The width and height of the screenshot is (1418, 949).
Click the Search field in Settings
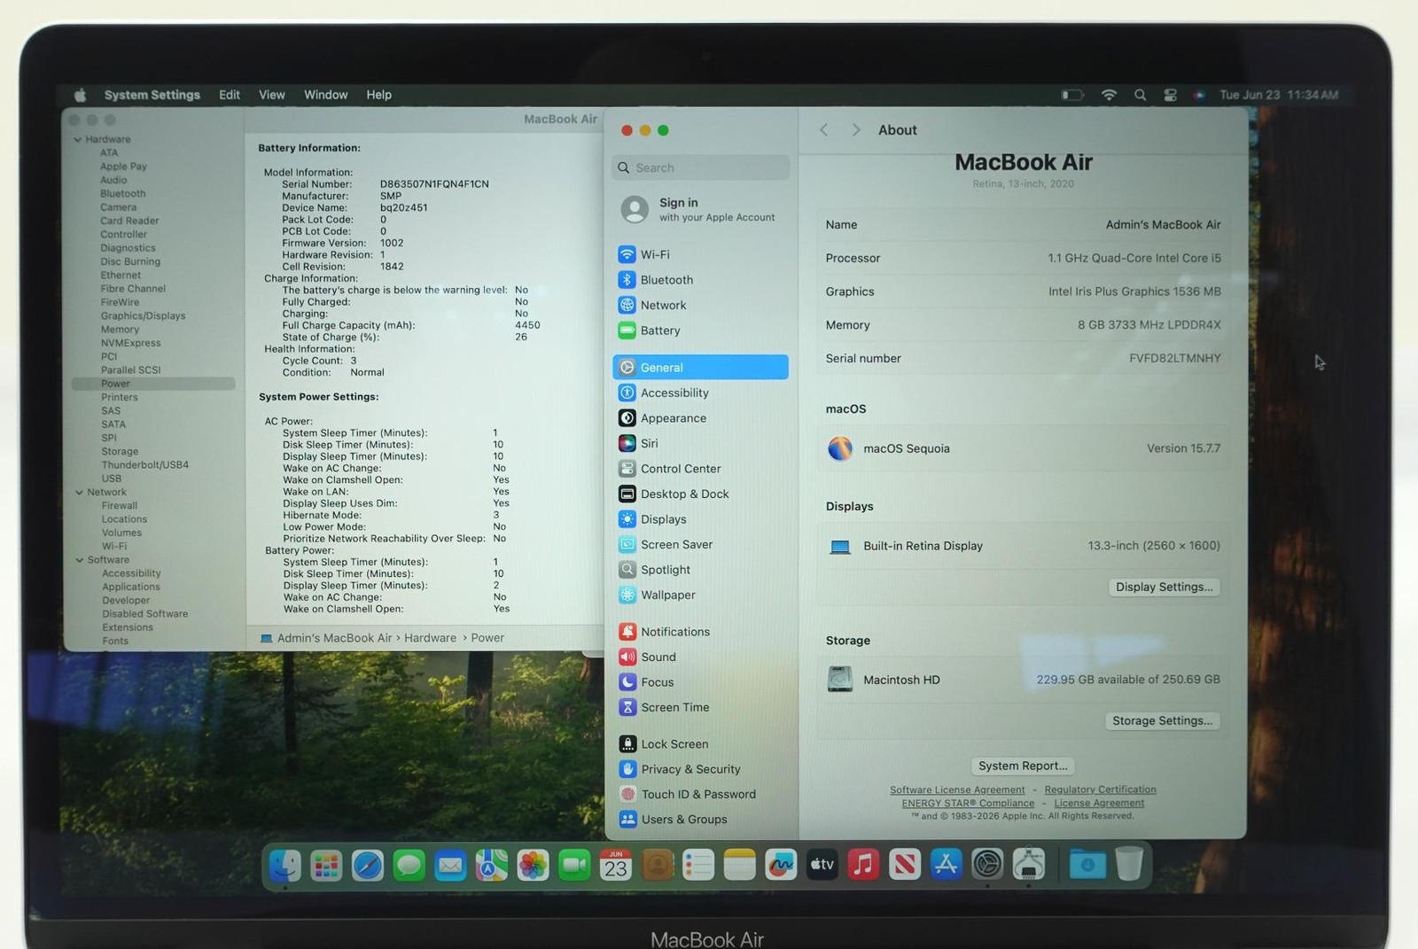[x=700, y=167]
